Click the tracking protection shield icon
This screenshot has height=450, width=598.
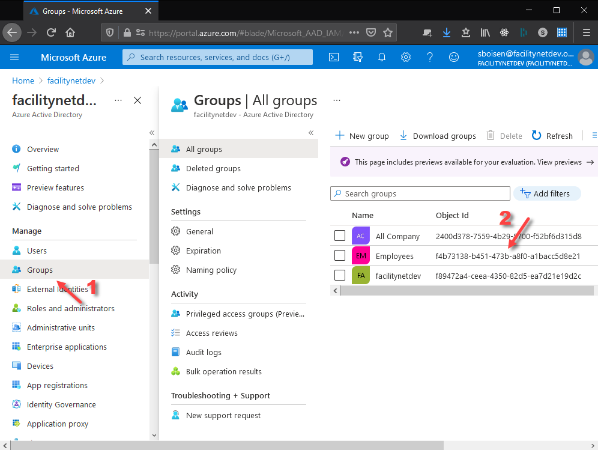click(x=110, y=33)
